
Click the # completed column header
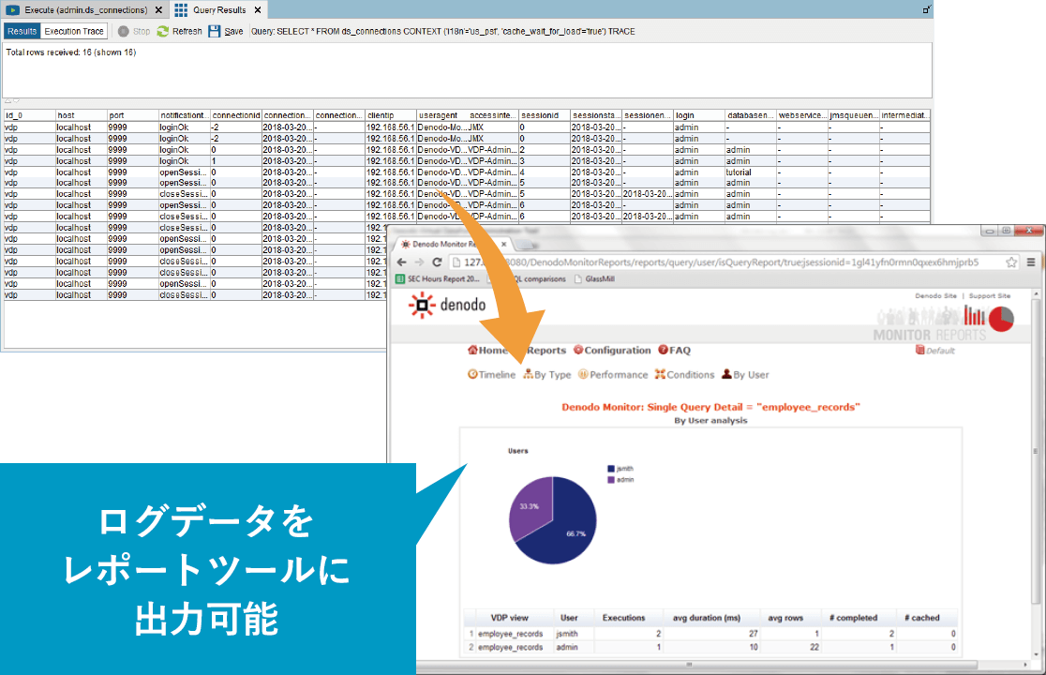tap(853, 618)
